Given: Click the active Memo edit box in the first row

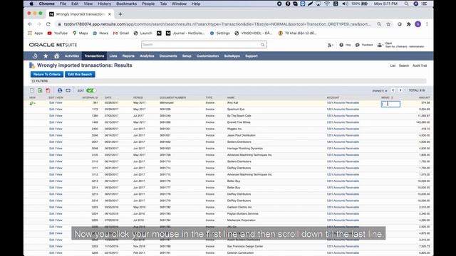Looking at the screenshot, I should 390,104.
